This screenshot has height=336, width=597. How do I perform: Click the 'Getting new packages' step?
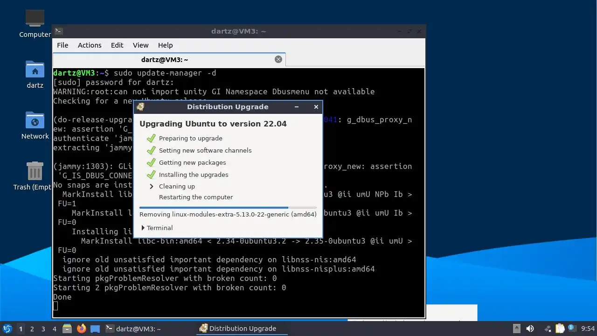click(x=192, y=162)
